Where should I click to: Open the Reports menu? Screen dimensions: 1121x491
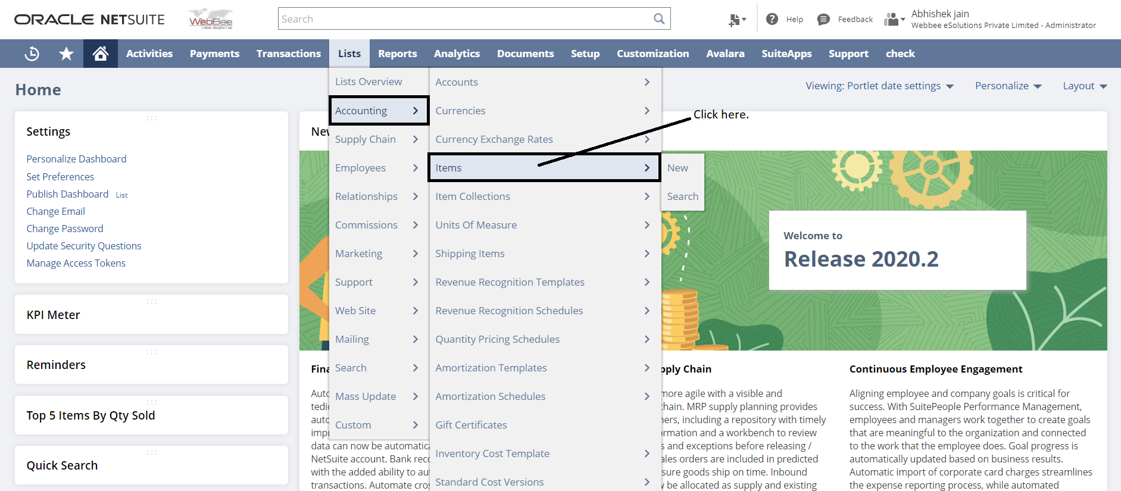[x=398, y=54]
